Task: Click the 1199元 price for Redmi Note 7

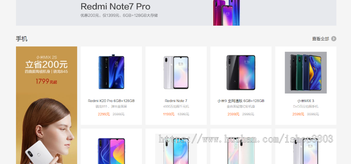Action: (169, 114)
